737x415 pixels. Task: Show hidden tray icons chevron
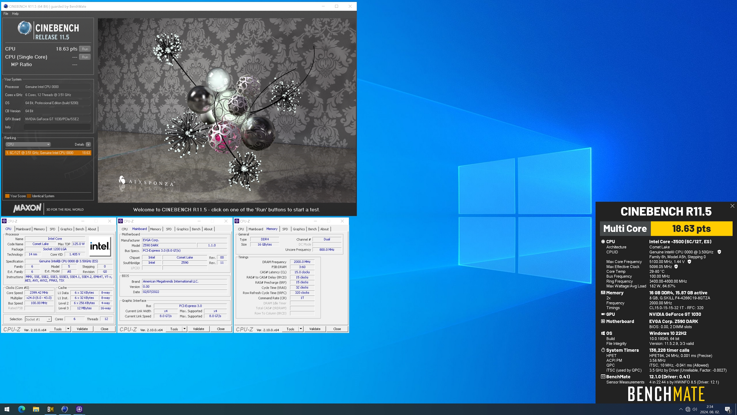click(681, 409)
